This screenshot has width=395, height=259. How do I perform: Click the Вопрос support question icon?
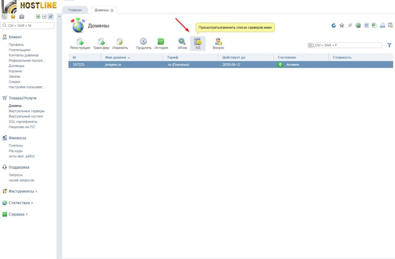click(x=218, y=43)
